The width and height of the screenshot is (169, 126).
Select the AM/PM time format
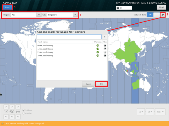(24, 113)
